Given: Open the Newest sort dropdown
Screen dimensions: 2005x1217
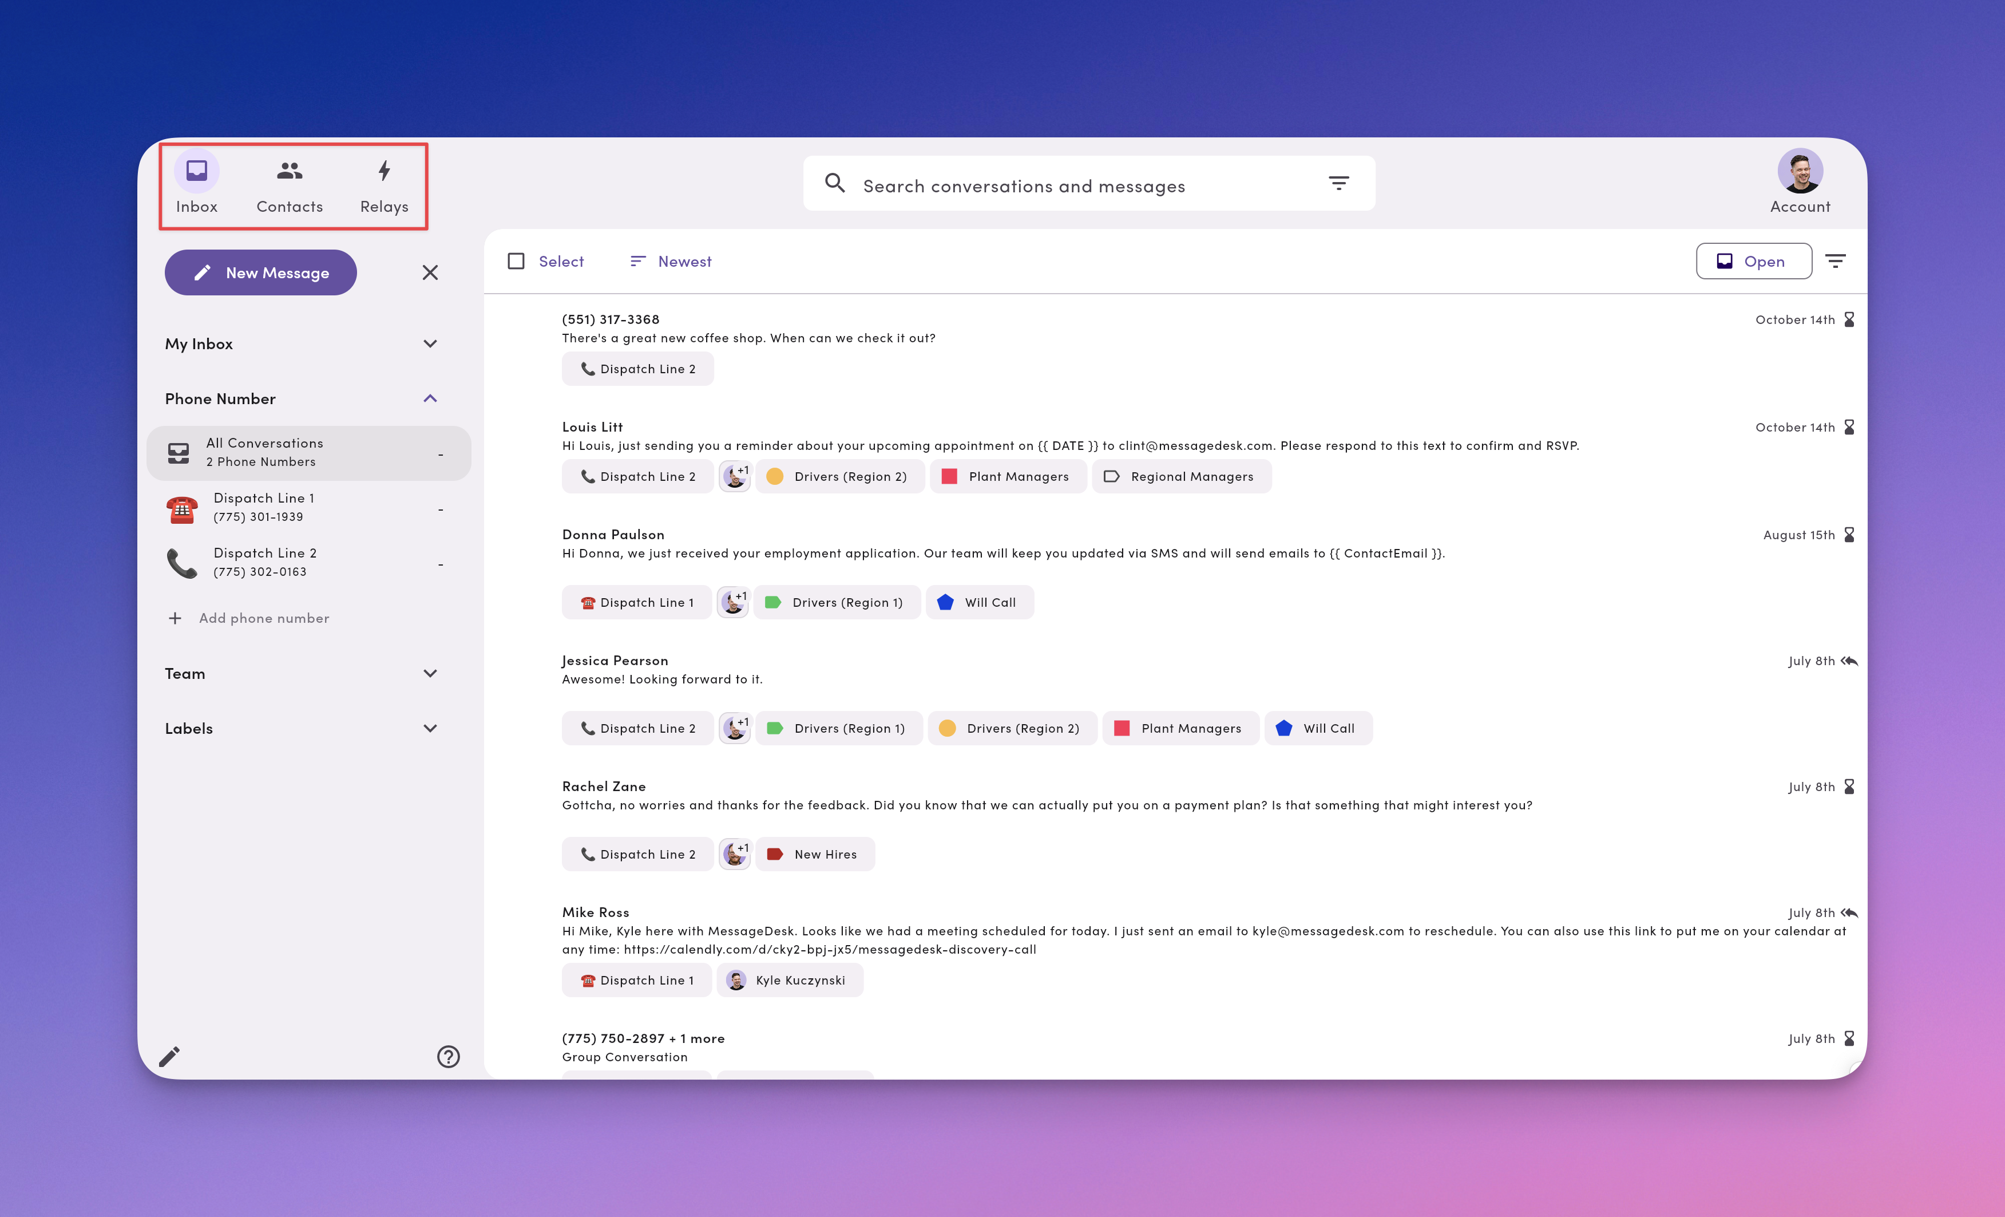Looking at the screenshot, I should click(x=669, y=260).
